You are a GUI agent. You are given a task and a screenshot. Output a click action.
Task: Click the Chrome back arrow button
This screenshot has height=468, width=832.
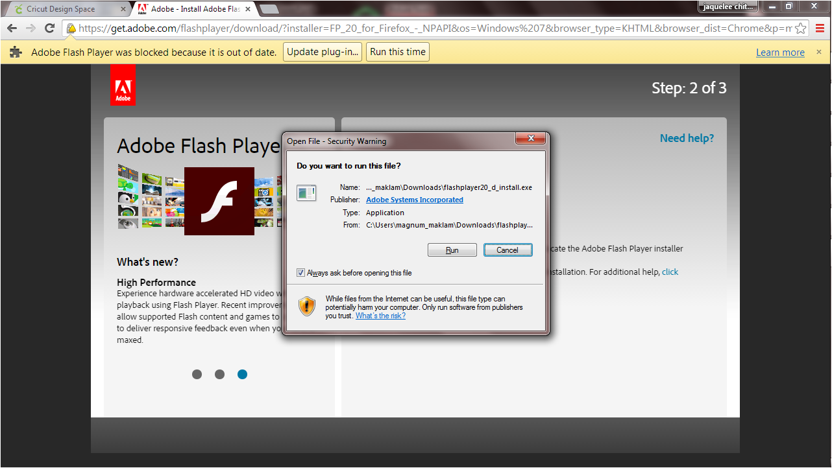click(x=12, y=29)
